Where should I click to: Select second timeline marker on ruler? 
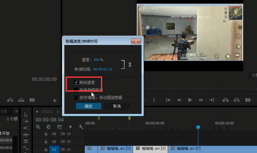(129, 118)
